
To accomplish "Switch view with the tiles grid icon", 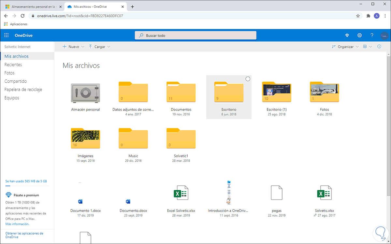I will point(365,47).
